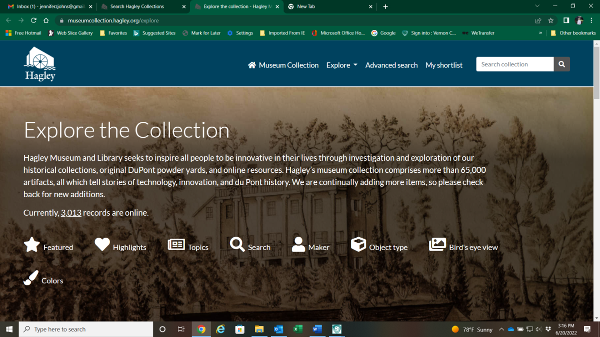Open Chrome side panel icon
600x337 pixels.
click(x=566, y=20)
